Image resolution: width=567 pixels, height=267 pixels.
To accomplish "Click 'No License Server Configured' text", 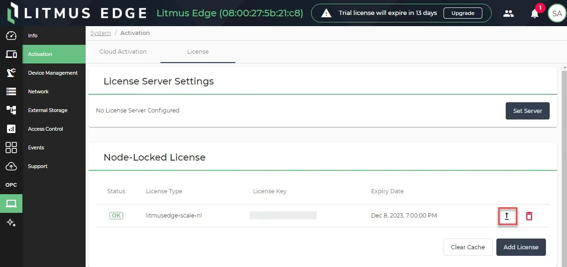I will pos(138,111).
